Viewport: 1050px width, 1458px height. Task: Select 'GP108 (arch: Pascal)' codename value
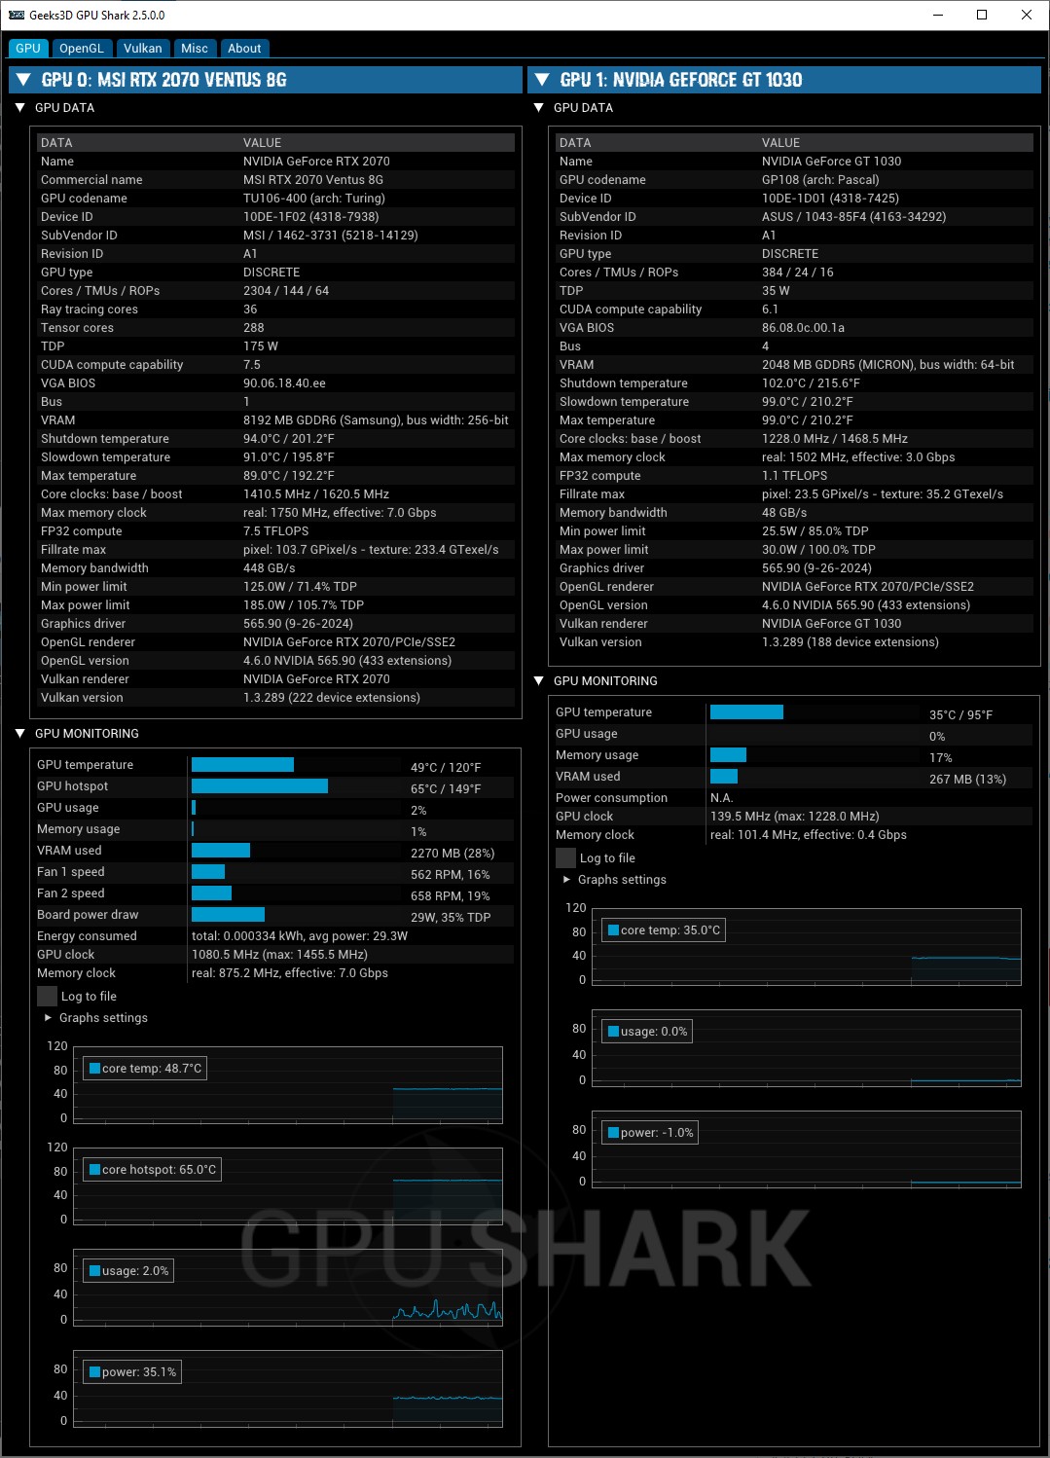point(820,180)
